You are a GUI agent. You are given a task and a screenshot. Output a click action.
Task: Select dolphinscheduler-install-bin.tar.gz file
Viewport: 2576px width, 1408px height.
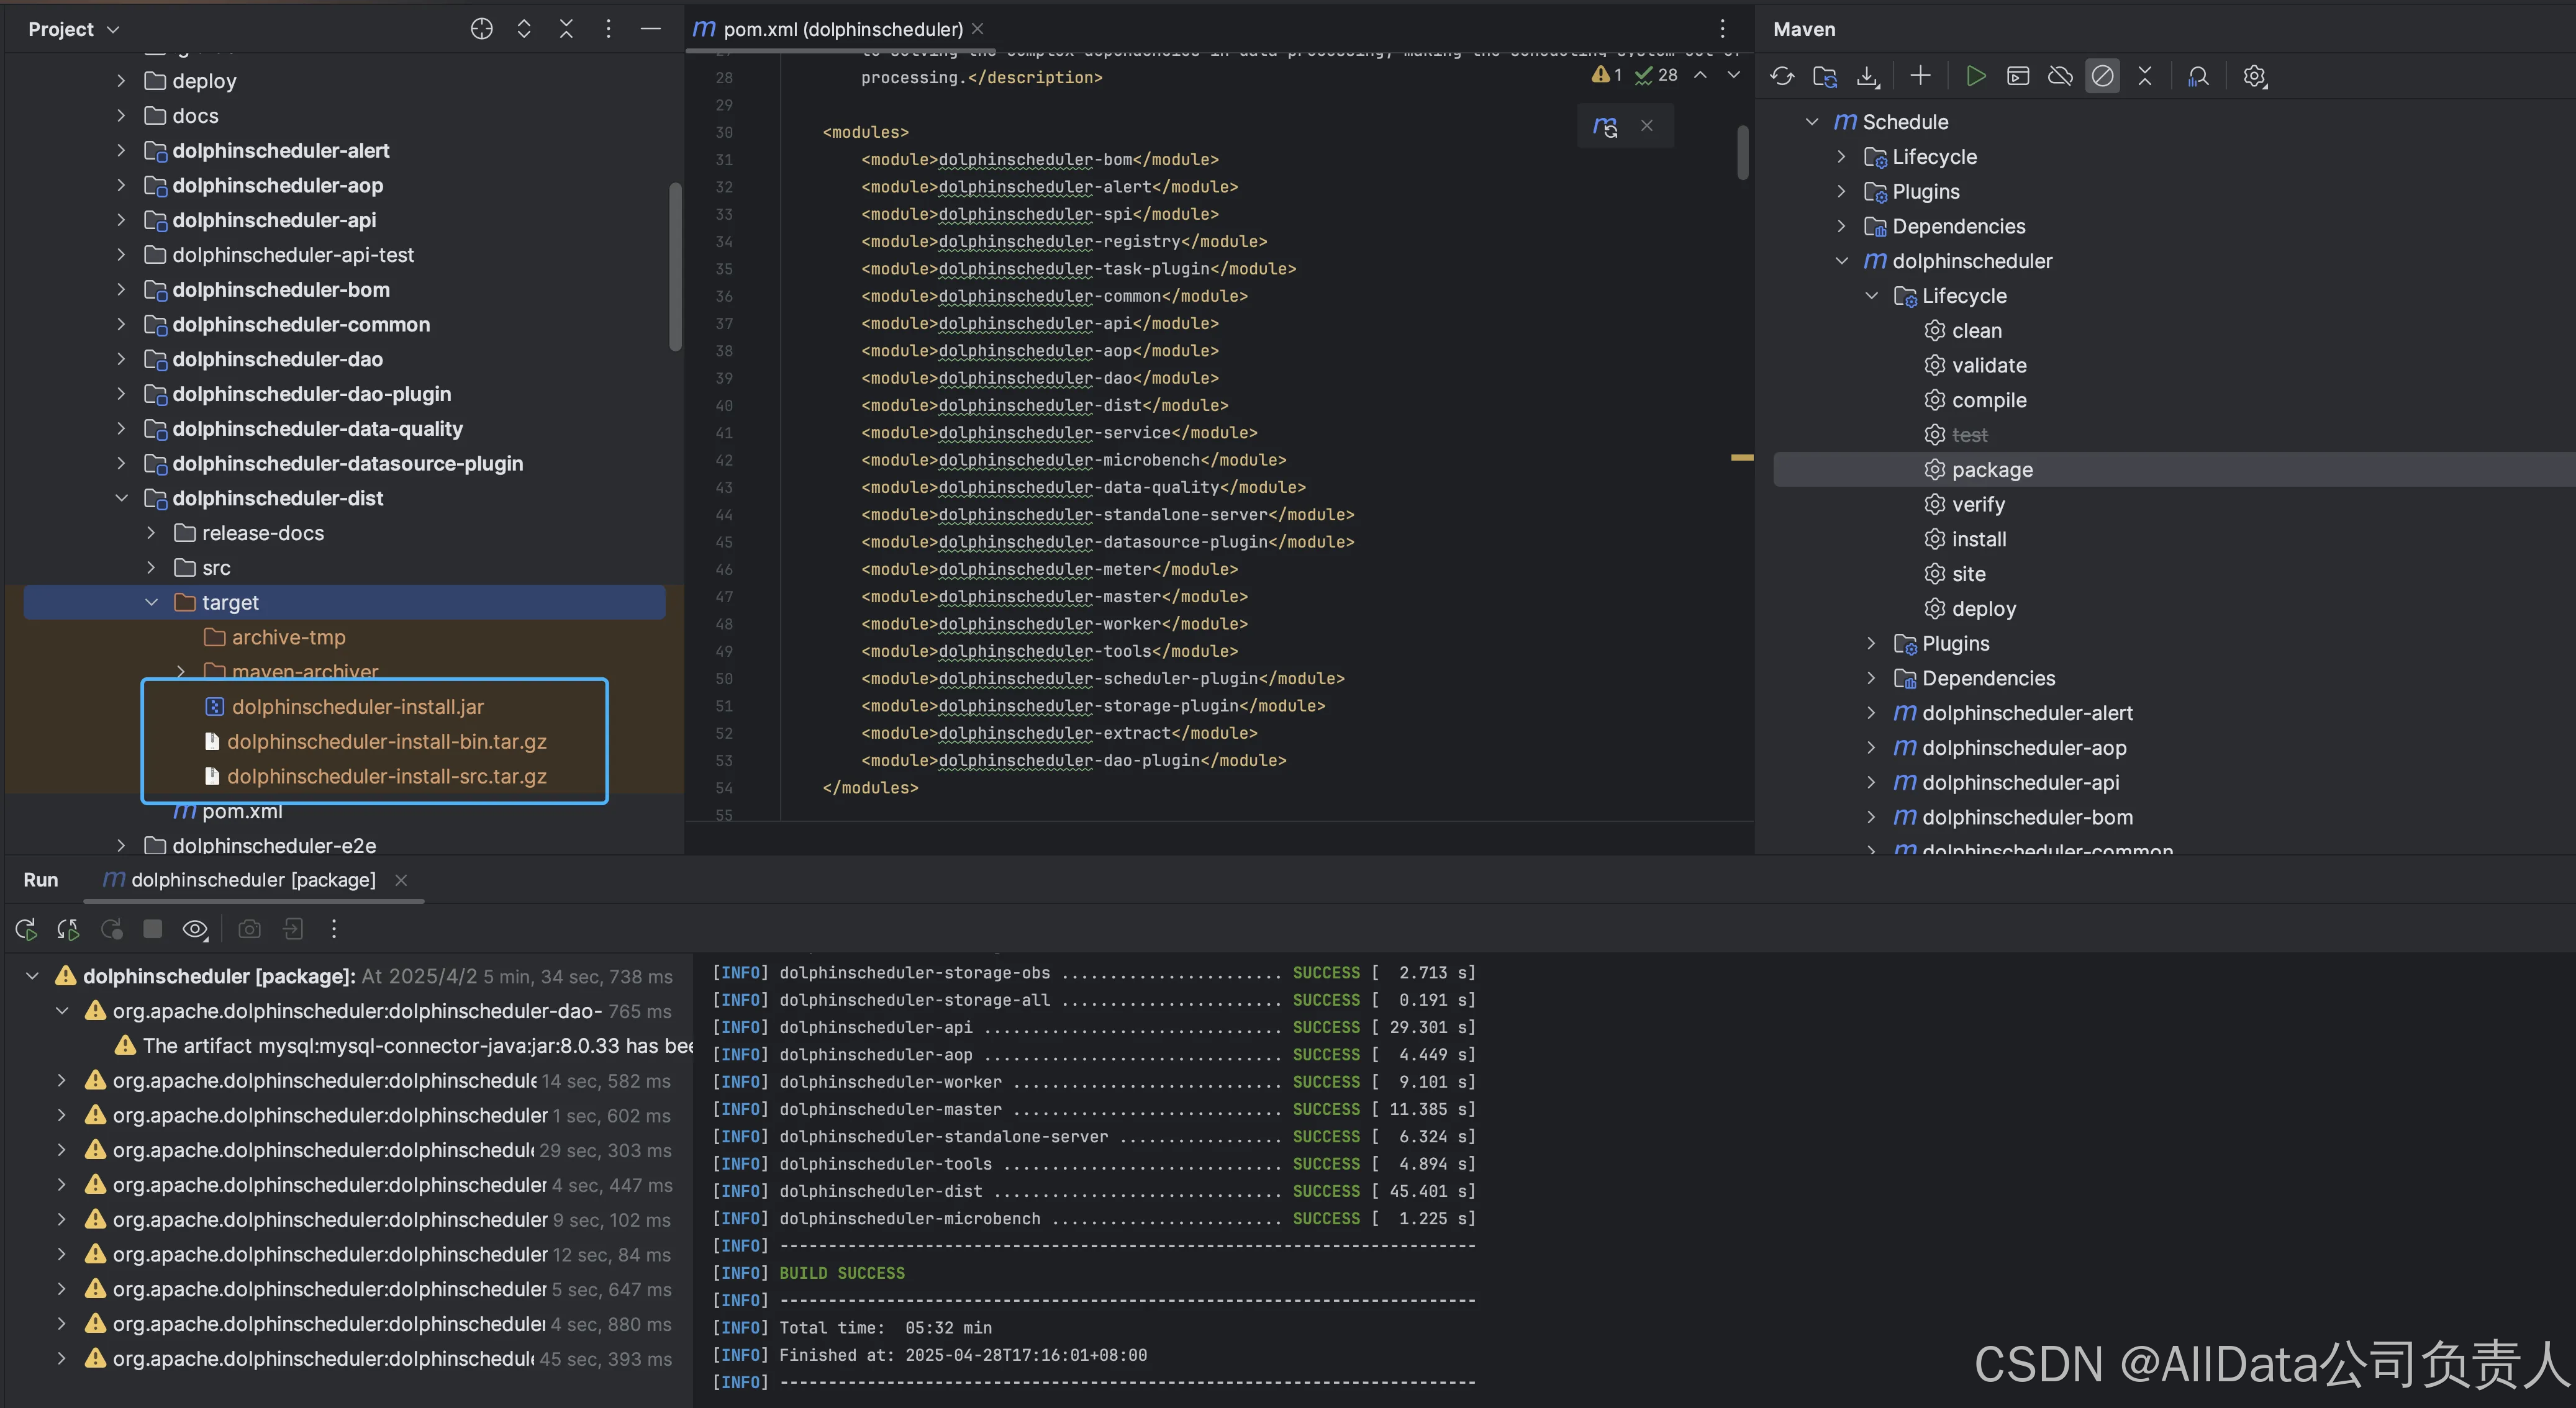point(386,742)
